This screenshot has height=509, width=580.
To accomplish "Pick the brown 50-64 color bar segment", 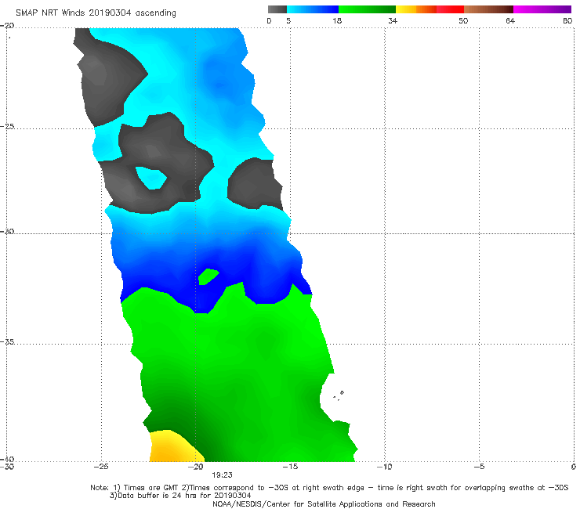I will coord(488,9).
